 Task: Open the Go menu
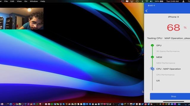(x=26, y=1)
